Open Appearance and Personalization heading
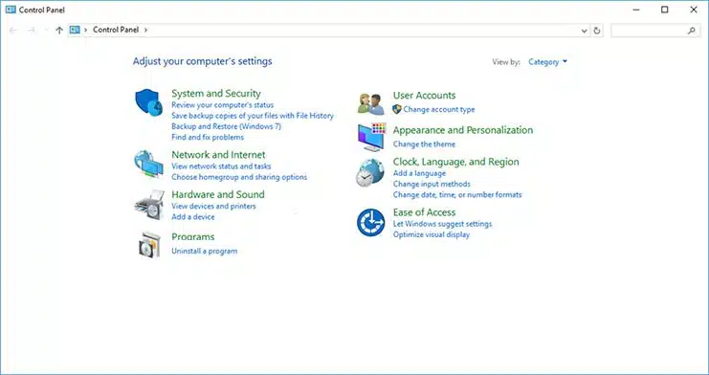Screen dimensions: 709x375 click(x=463, y=130)
